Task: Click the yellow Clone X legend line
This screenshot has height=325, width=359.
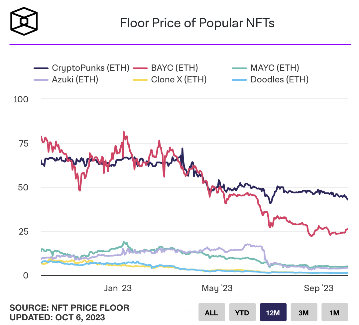Action: click(140, 80)
